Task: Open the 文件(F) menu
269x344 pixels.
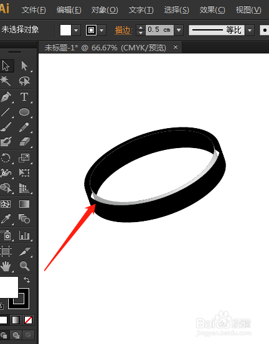Action: 34,10
